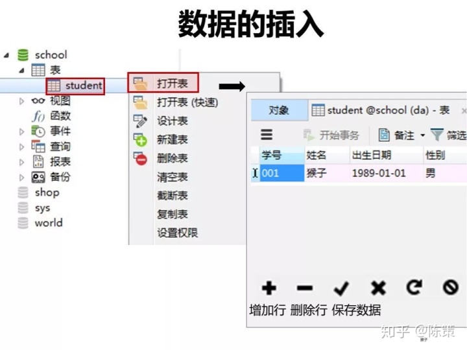467x350 pixels.
Task: Click the refresh arrow icon
Action: (x=414, y=287)
